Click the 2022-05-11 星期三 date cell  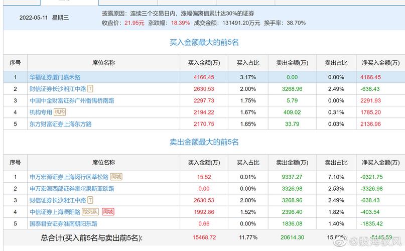(x=44, y=18)
